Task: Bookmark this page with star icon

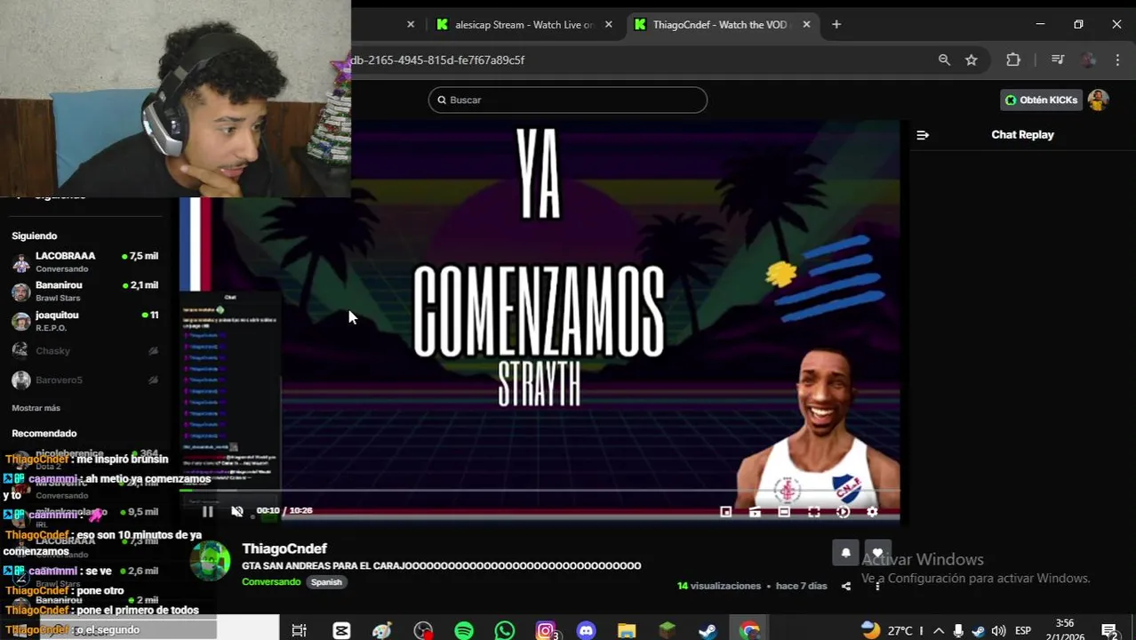Action: [972, 60]
